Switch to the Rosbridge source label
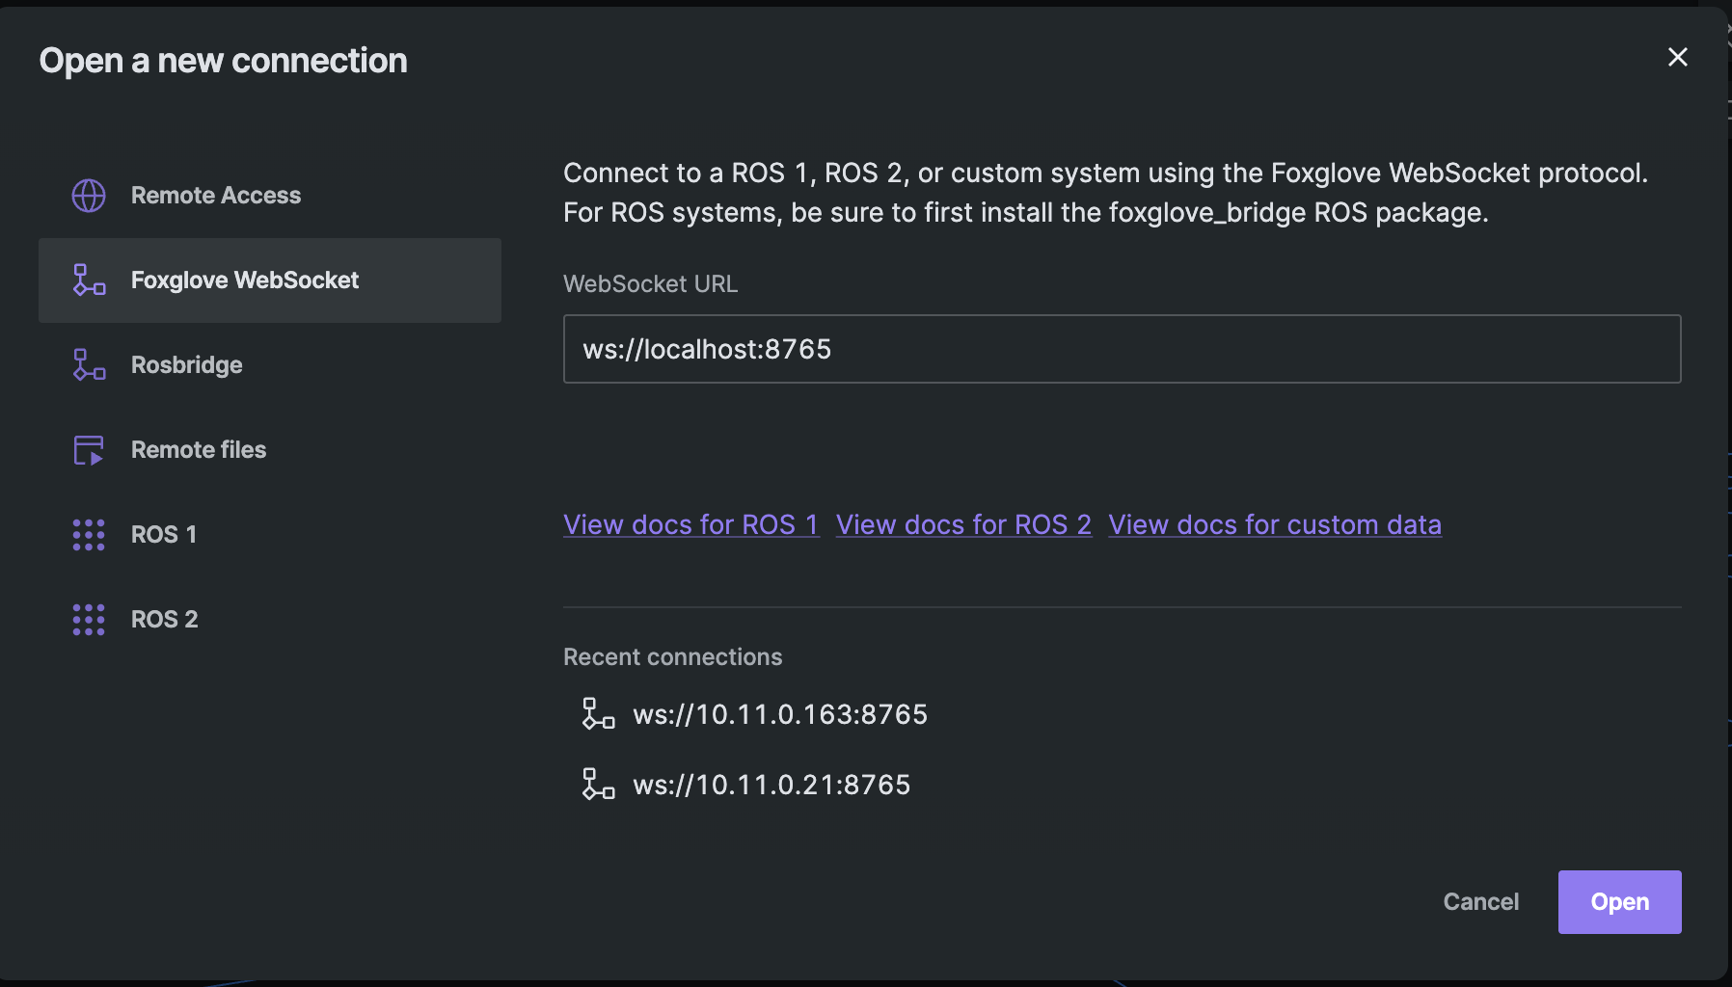This screenshot has width=1732, height=987. 187,365
